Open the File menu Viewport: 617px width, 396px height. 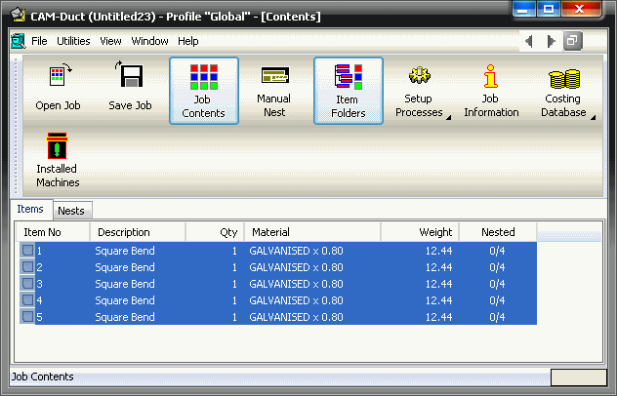point(39,41)
